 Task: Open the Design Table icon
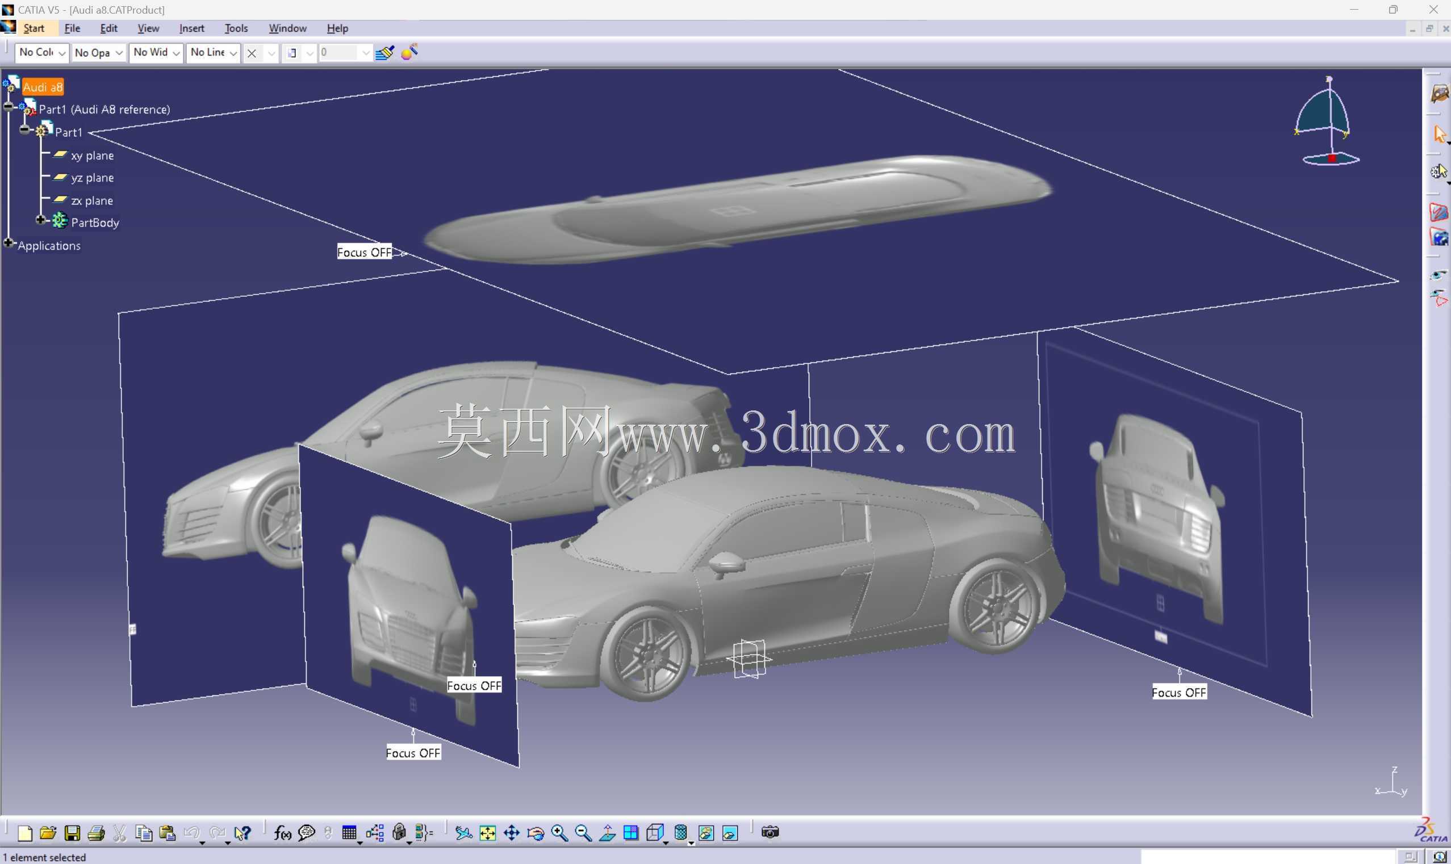[x=349, y=833]
